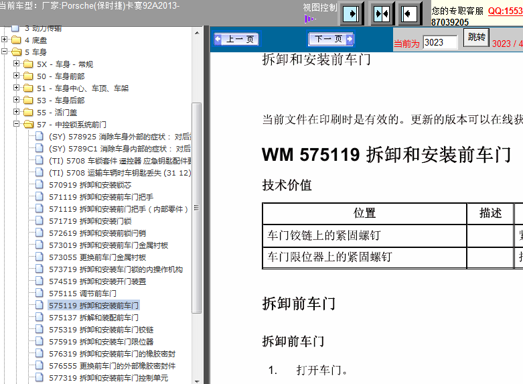Screen dimensions: 523x384
Task: Open the QQ customer service link
Action: point(506,11)
